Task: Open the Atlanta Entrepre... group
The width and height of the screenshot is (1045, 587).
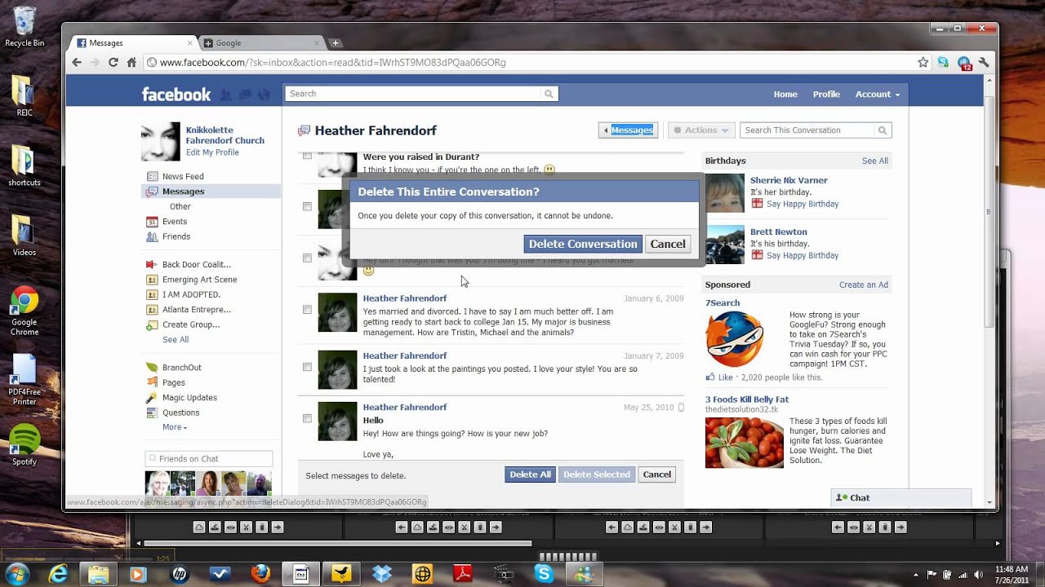Action: click(x=196, y=310)
